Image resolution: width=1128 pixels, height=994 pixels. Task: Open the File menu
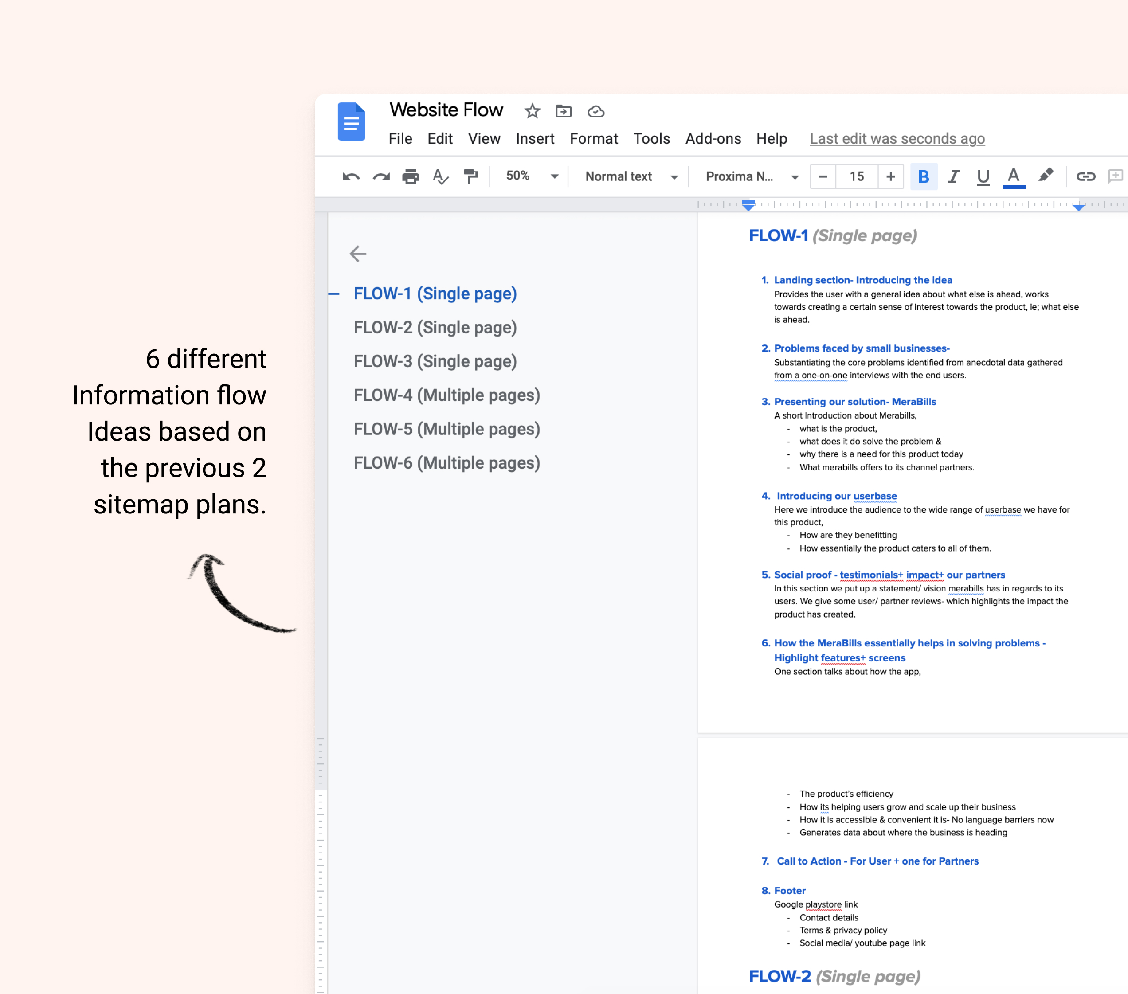tap(400, 138)
